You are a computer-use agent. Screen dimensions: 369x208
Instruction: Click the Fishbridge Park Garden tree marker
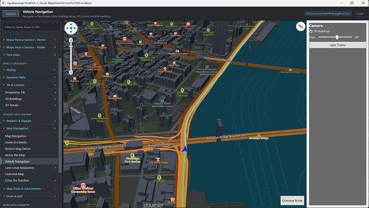[x=132, y=155]
